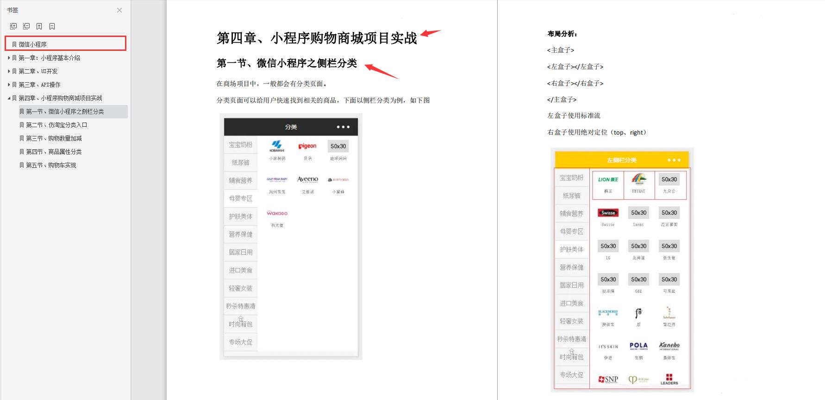Click the <左盒子></左盒子> line
The image size is (825, 400).
point(575,67)
